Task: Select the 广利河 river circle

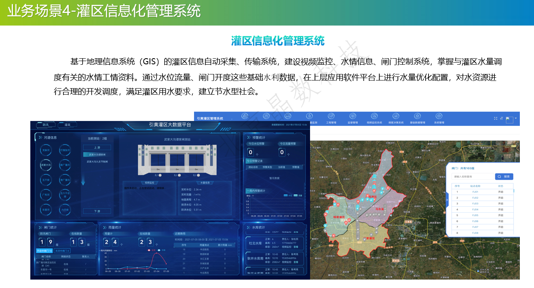Action: click(46, 195)
